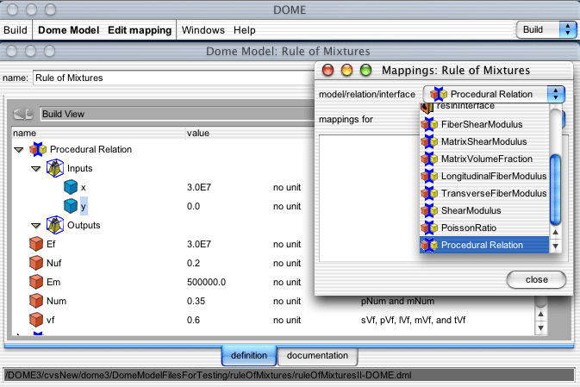Open the Build View selector
This screenshot has height=387, width=580.
177,114
